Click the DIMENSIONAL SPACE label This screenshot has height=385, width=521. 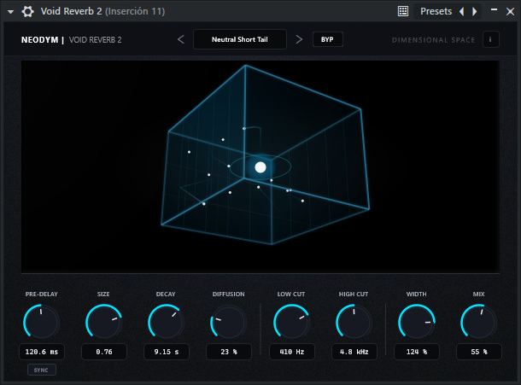pos(433,40)
